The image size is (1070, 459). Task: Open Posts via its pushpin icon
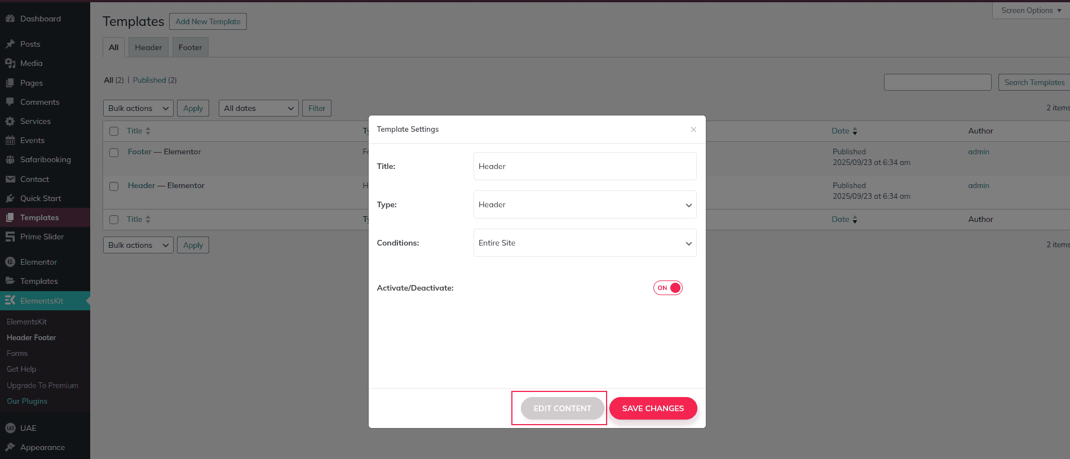point(10,44)
